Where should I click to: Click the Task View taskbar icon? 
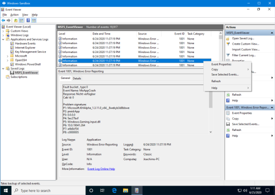pyautogui.click(x=102, y=190)
